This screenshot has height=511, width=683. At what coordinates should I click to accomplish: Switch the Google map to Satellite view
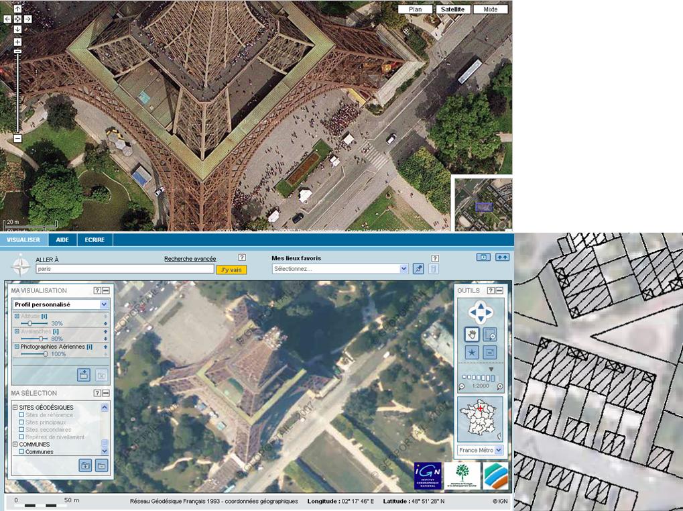[x=452, y=9]
